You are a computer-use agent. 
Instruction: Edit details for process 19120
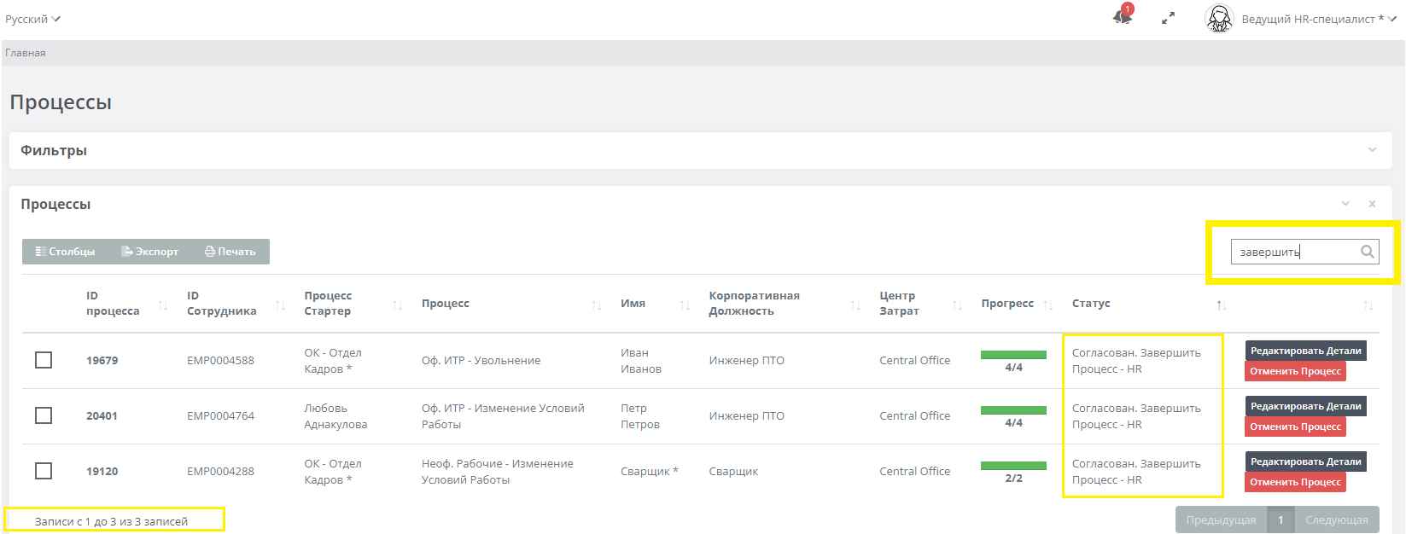click(1305, 461)
